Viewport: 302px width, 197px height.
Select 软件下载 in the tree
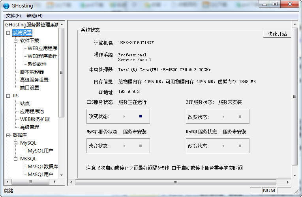[x=30, y=41]
